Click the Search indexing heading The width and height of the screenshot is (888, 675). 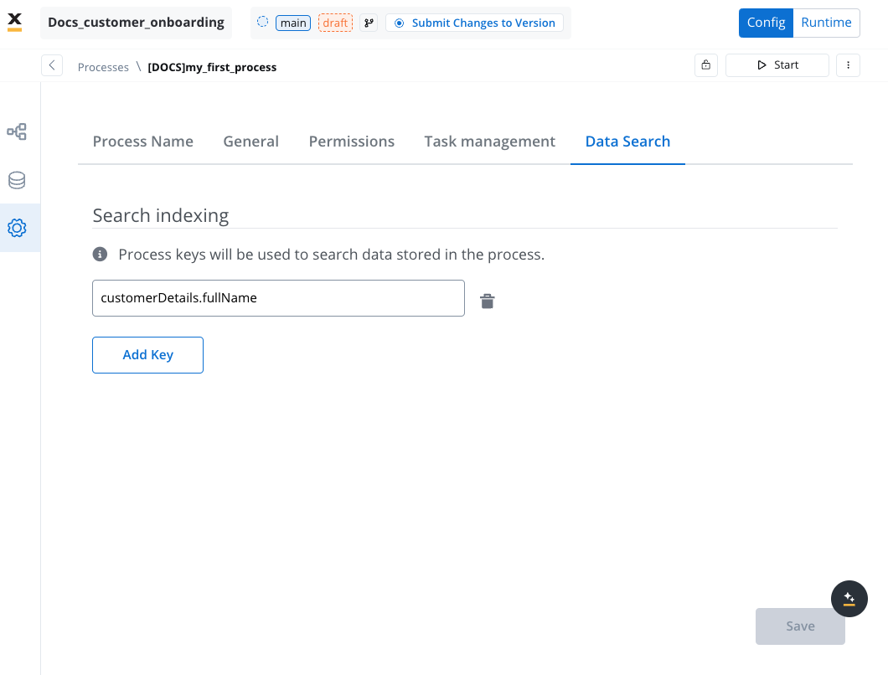(x=161, y=216)
